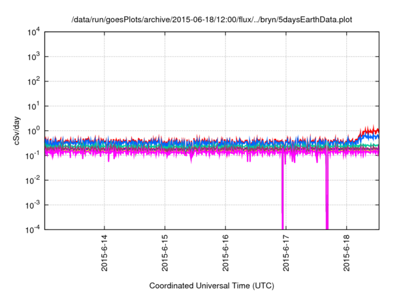Click the 2015-6-14 date tick label
Screen dimensions: 418x292
point(104,253)
